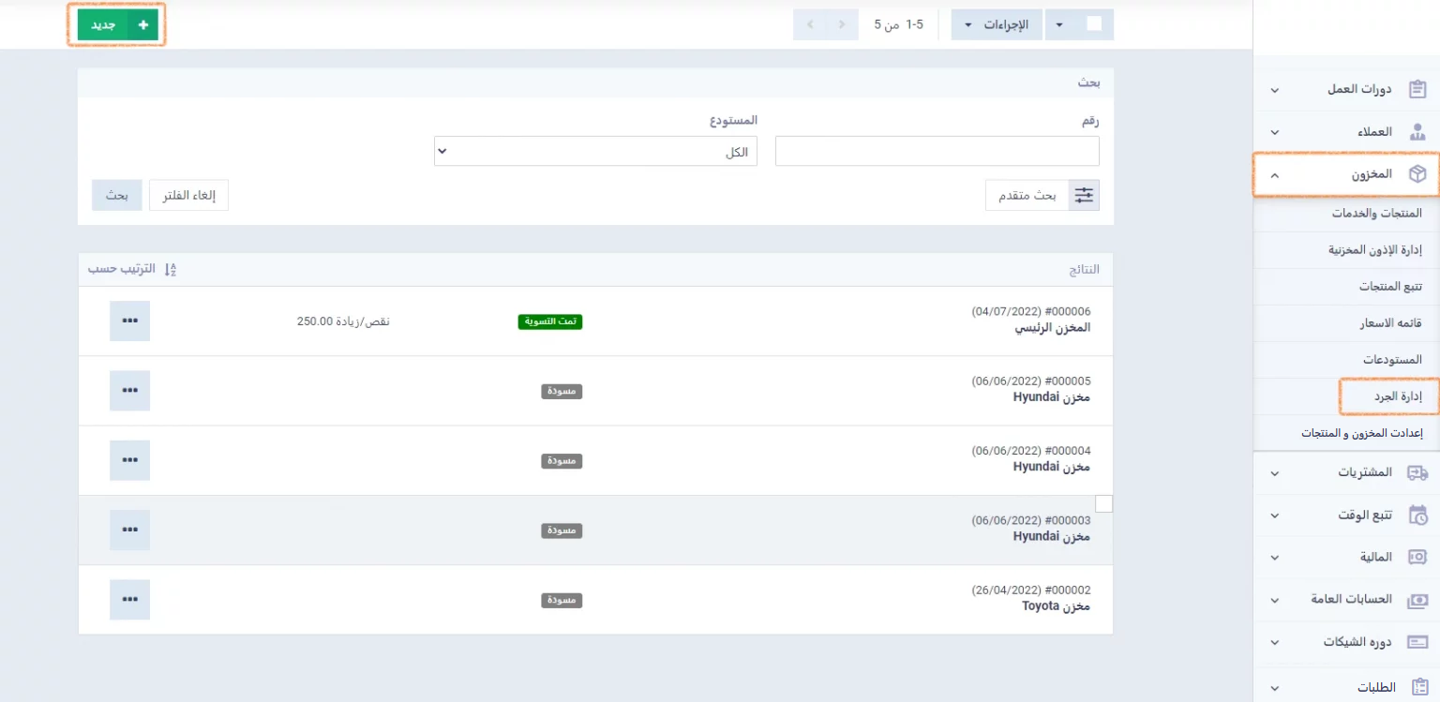The image size is (1440, 702).
Task: Click the Time Tracking calendar icon
Action: coord(1417,515)
